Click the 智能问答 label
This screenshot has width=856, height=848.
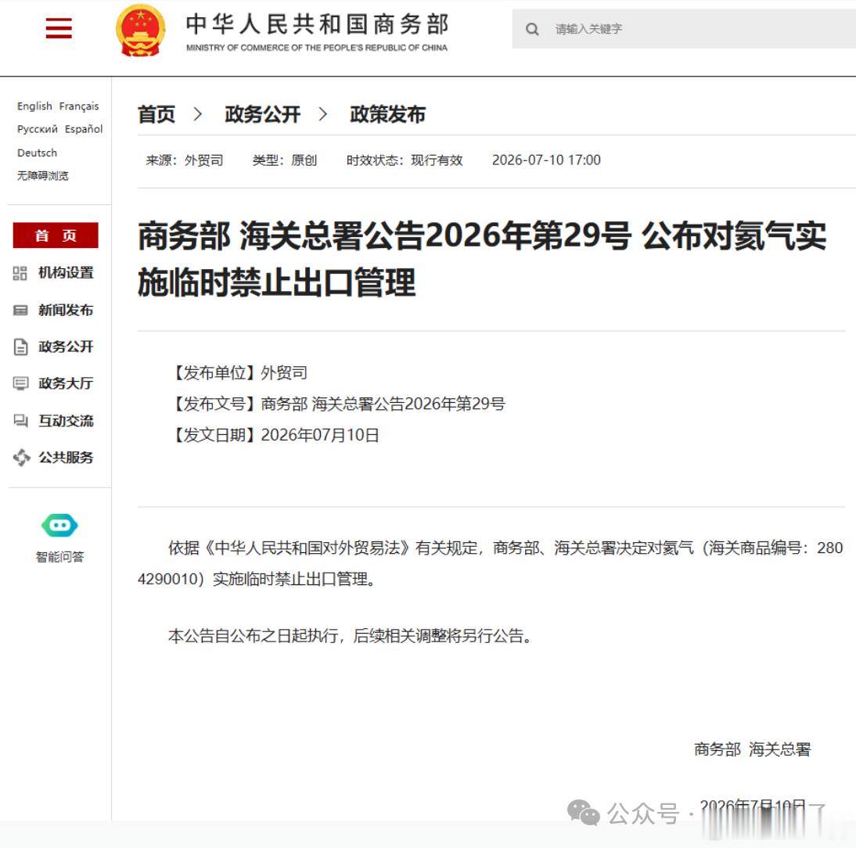(59, 557)
